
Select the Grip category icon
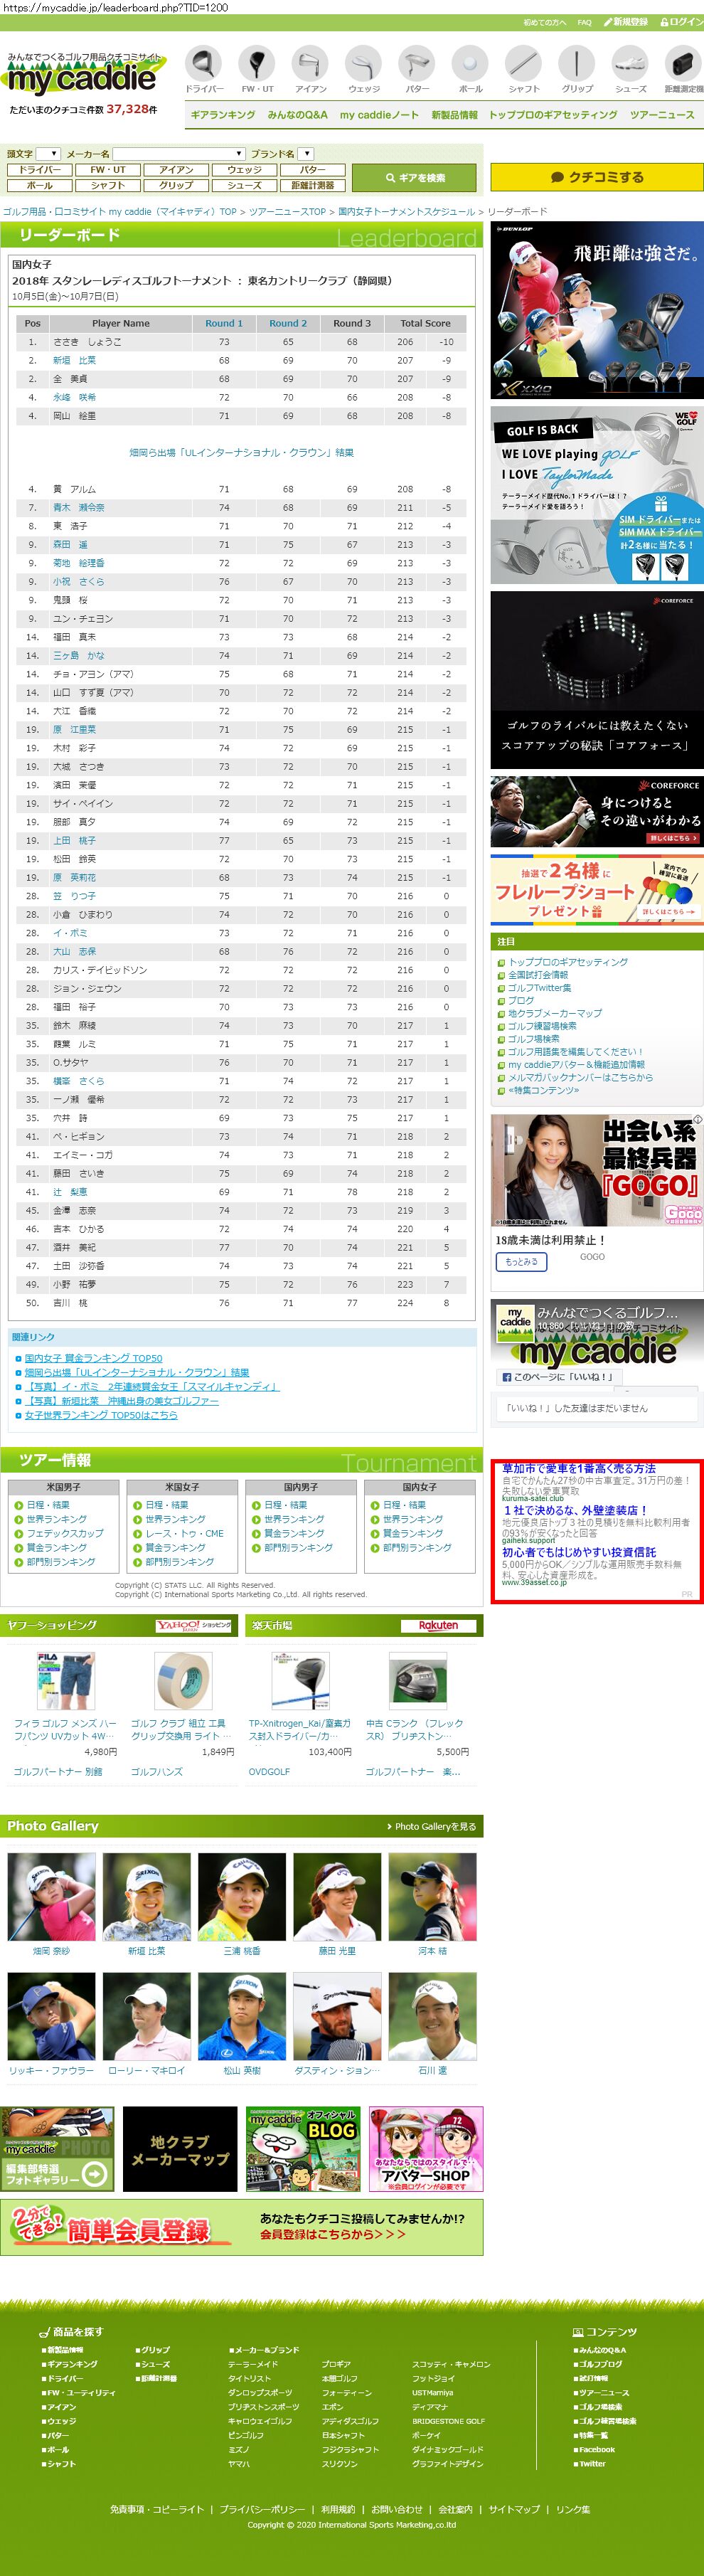pyautogui.click(x=577, y=66)
